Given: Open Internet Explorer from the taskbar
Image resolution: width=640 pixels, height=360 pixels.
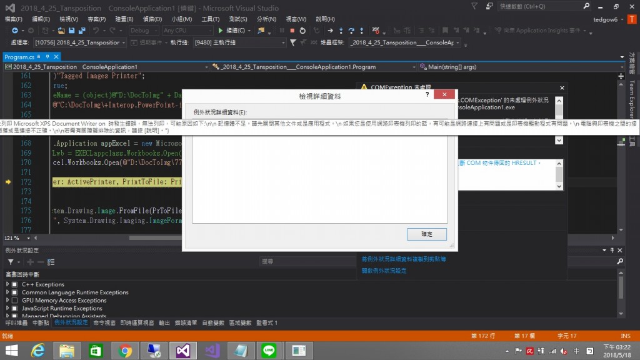Looking at the screenshot, I should pos(38,351).
